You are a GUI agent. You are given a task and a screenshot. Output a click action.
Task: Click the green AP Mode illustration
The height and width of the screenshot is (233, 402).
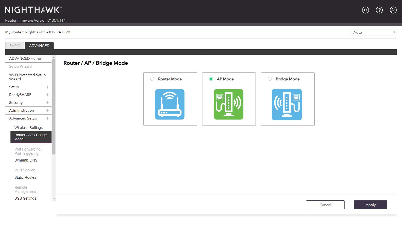pos(229,104)
